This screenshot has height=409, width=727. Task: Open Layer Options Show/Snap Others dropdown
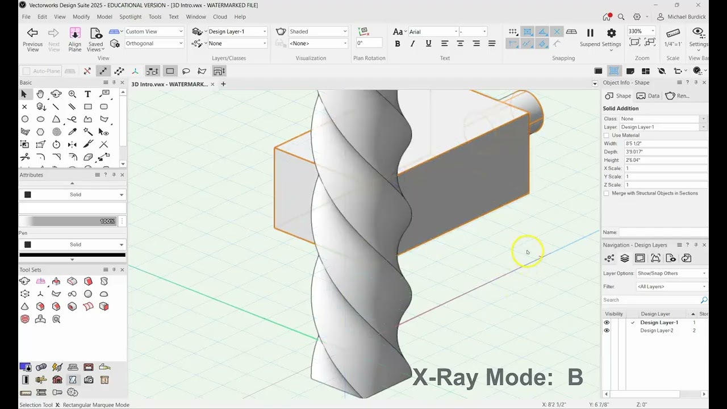[x=671, y=273]
